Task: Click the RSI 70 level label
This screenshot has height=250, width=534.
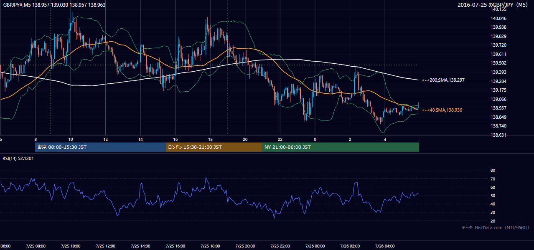Action: pyautogui.click(x=493, y=179)
